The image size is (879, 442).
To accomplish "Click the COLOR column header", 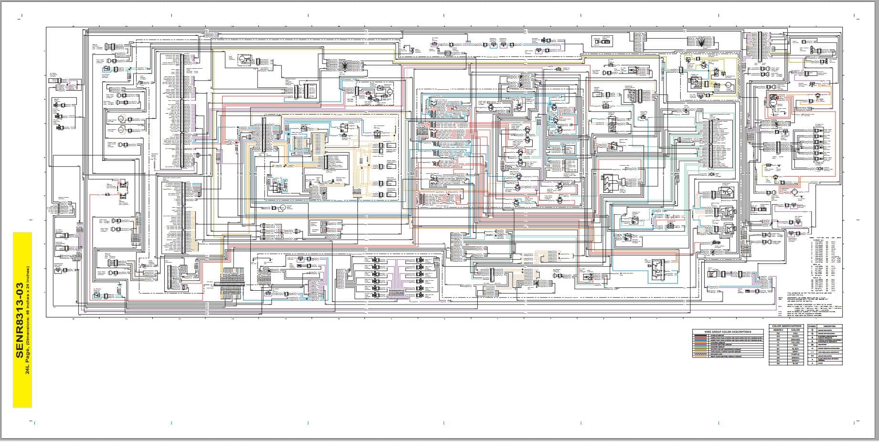I will tap(795, 330).
